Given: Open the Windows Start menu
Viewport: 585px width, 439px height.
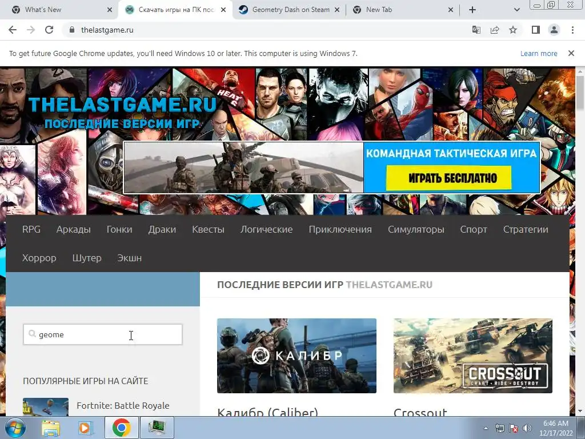Looking at the screenshot, I should pyautogui.click(x=15, y=428).
